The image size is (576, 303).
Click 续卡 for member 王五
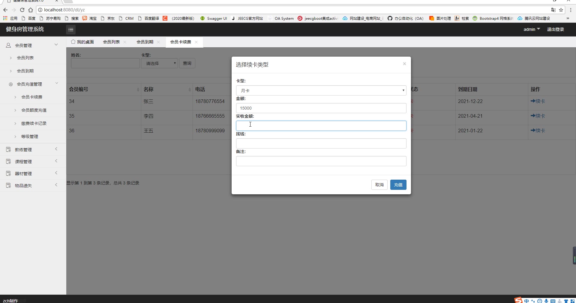pyautogui.click(x=538, y=131)
